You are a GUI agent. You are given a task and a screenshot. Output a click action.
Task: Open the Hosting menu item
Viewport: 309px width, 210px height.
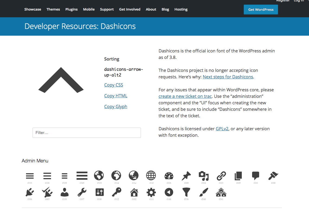[181, 9]
